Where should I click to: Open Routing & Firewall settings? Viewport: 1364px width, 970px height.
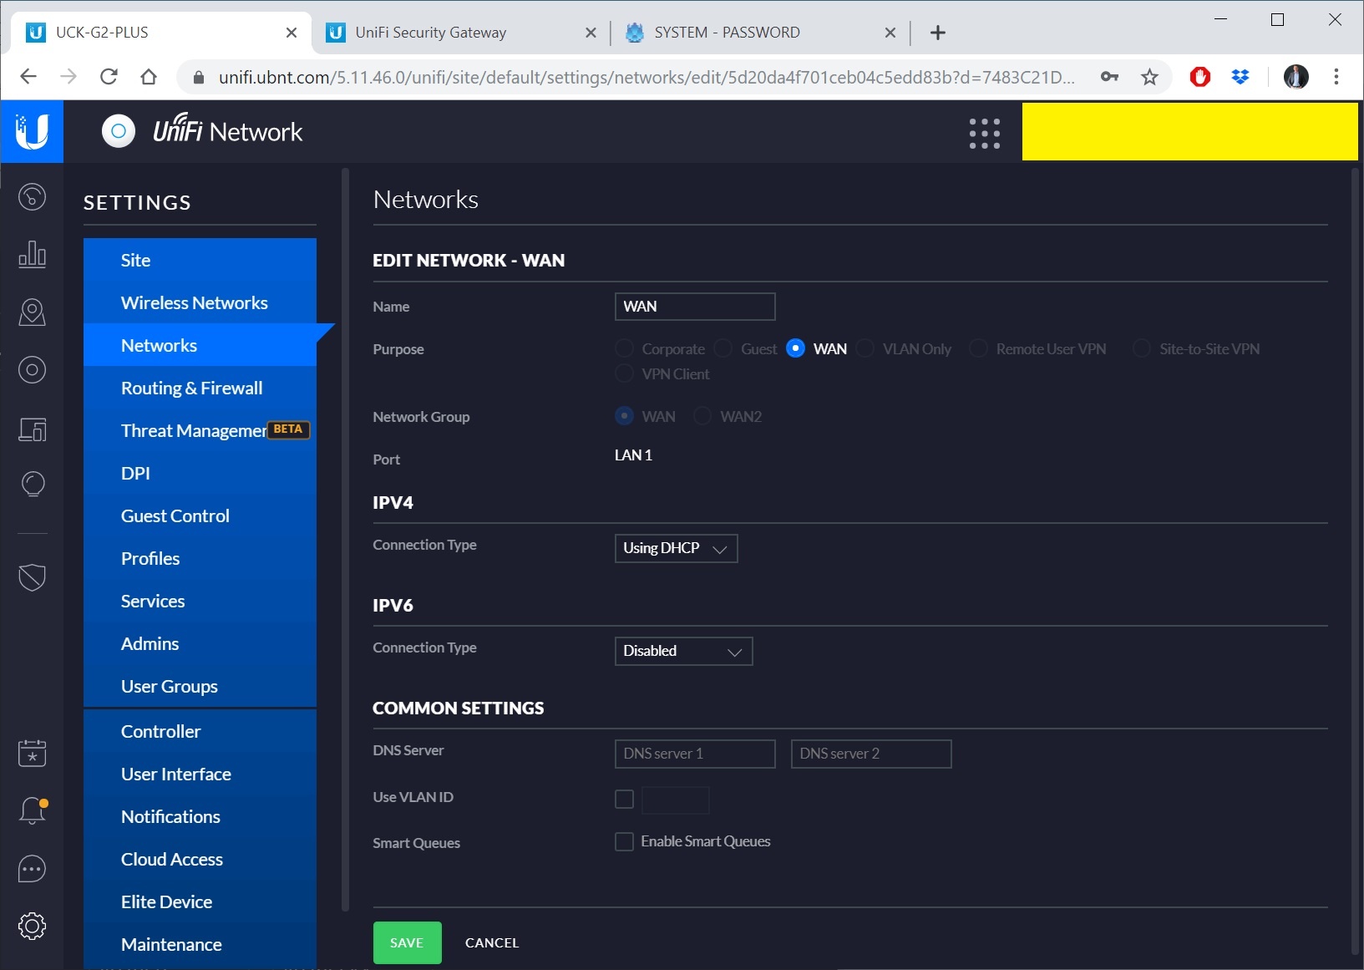200,388
